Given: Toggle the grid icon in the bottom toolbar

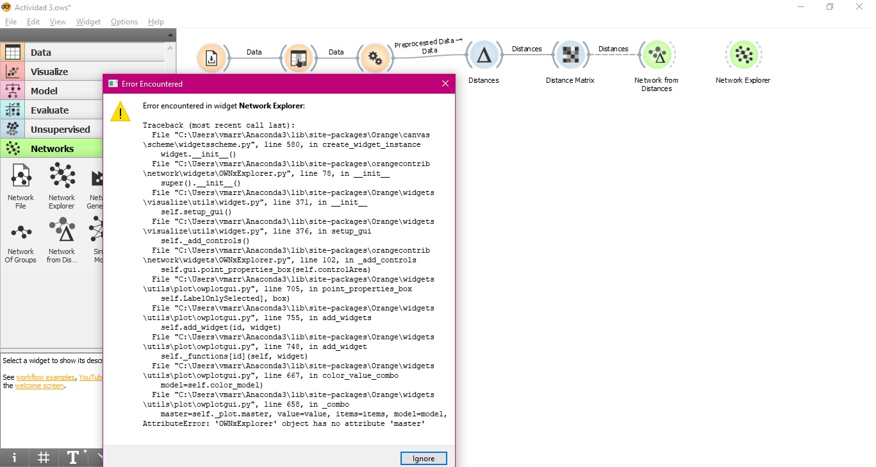Looking at the screenshot, I should [x=43, y=457].
